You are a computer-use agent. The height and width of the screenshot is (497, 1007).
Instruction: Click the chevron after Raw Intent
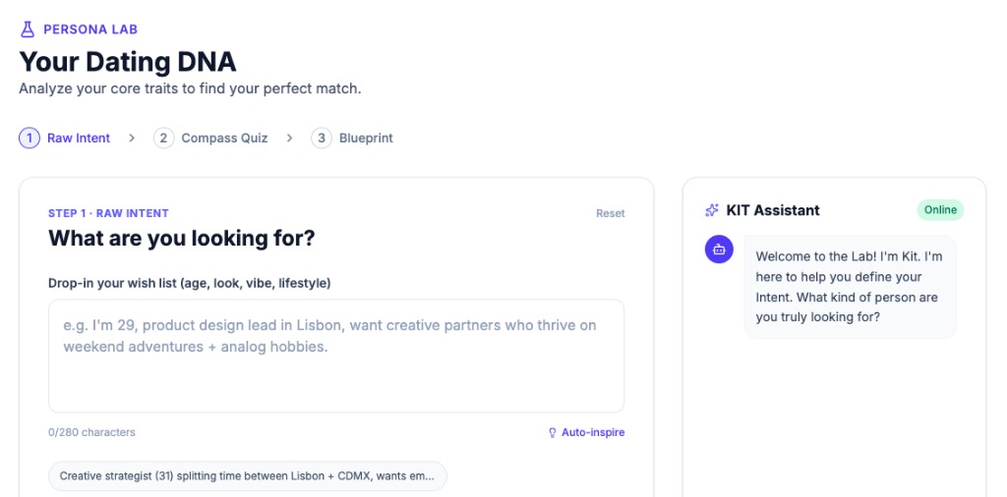point(132,138)
